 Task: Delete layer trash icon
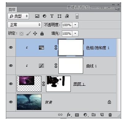(x=110, y=115)
